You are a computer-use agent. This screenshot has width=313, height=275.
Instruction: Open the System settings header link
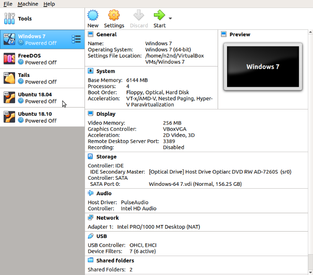106,71
